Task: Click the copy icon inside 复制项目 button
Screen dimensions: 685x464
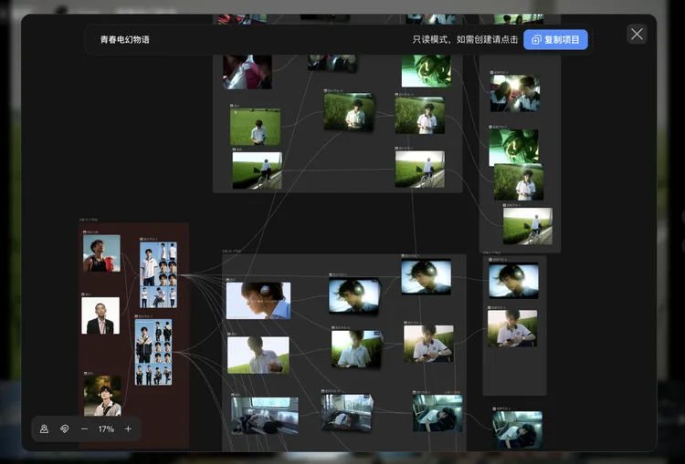Action: (536, 40)
